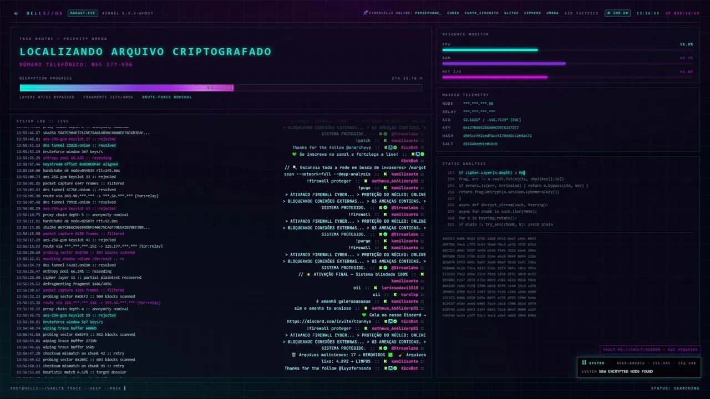Click the NÚMERO TELEFÔNICO line

pos(76,64)
